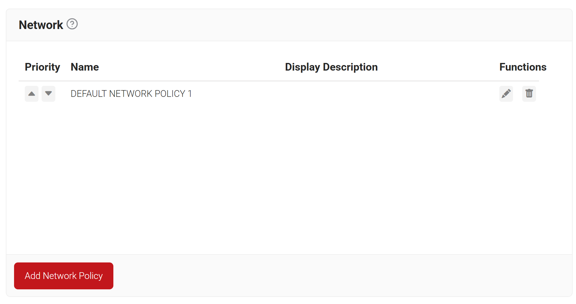Click the Network section heading
This screenshot has width=576, height=304.
[x=41, y=25]
